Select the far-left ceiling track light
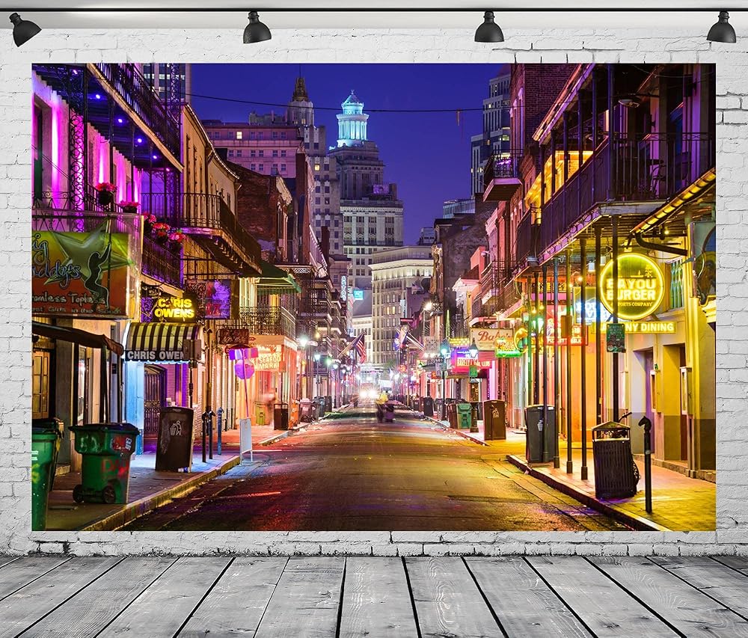748x638 pixels. [24, 29]
